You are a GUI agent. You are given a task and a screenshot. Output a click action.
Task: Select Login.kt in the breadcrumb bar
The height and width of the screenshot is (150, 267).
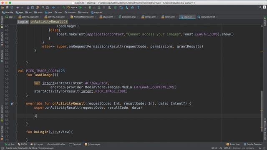coord(96,12)
